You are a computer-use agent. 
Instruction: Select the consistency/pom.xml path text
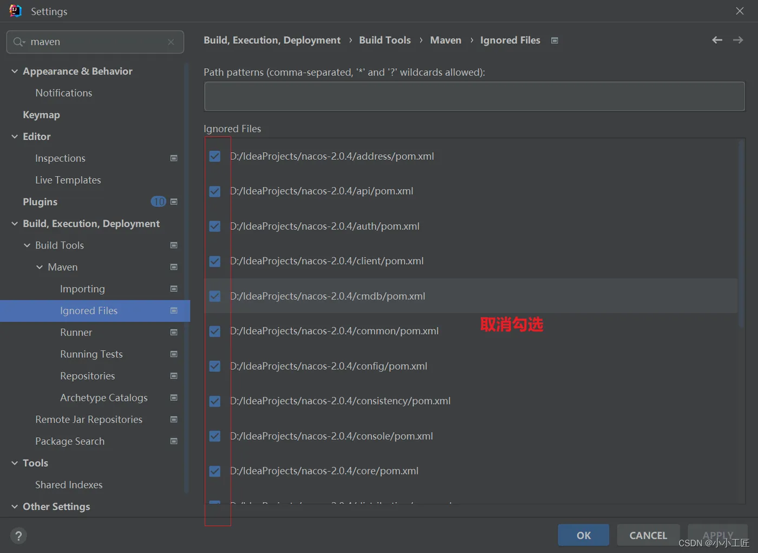[340, 401]
